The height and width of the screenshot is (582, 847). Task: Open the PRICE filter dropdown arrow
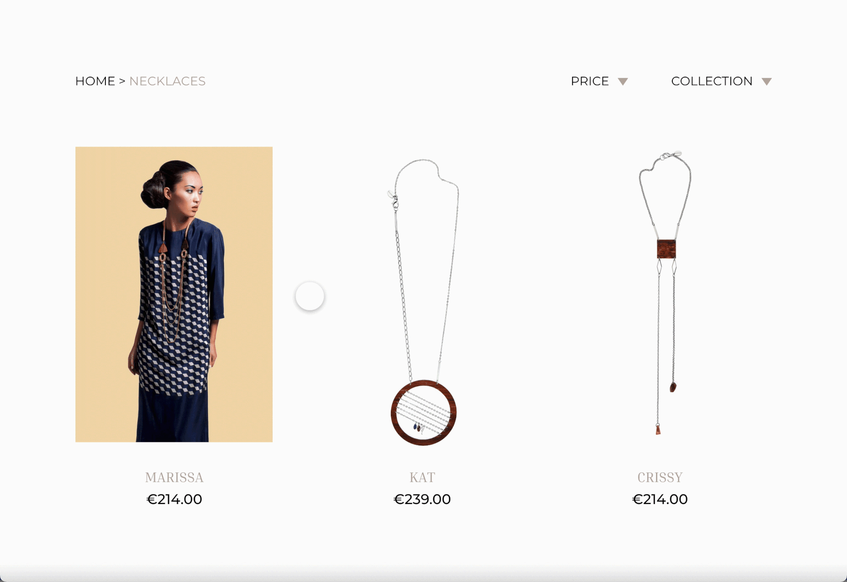[x=622, y=82]
